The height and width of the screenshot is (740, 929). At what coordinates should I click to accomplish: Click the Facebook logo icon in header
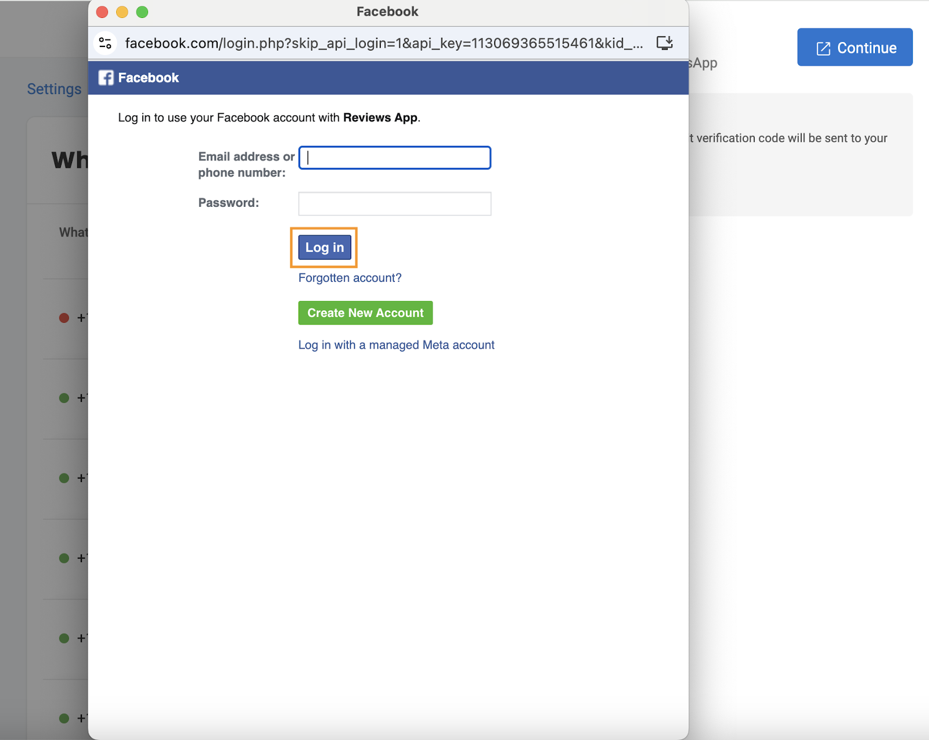[106, 78]
